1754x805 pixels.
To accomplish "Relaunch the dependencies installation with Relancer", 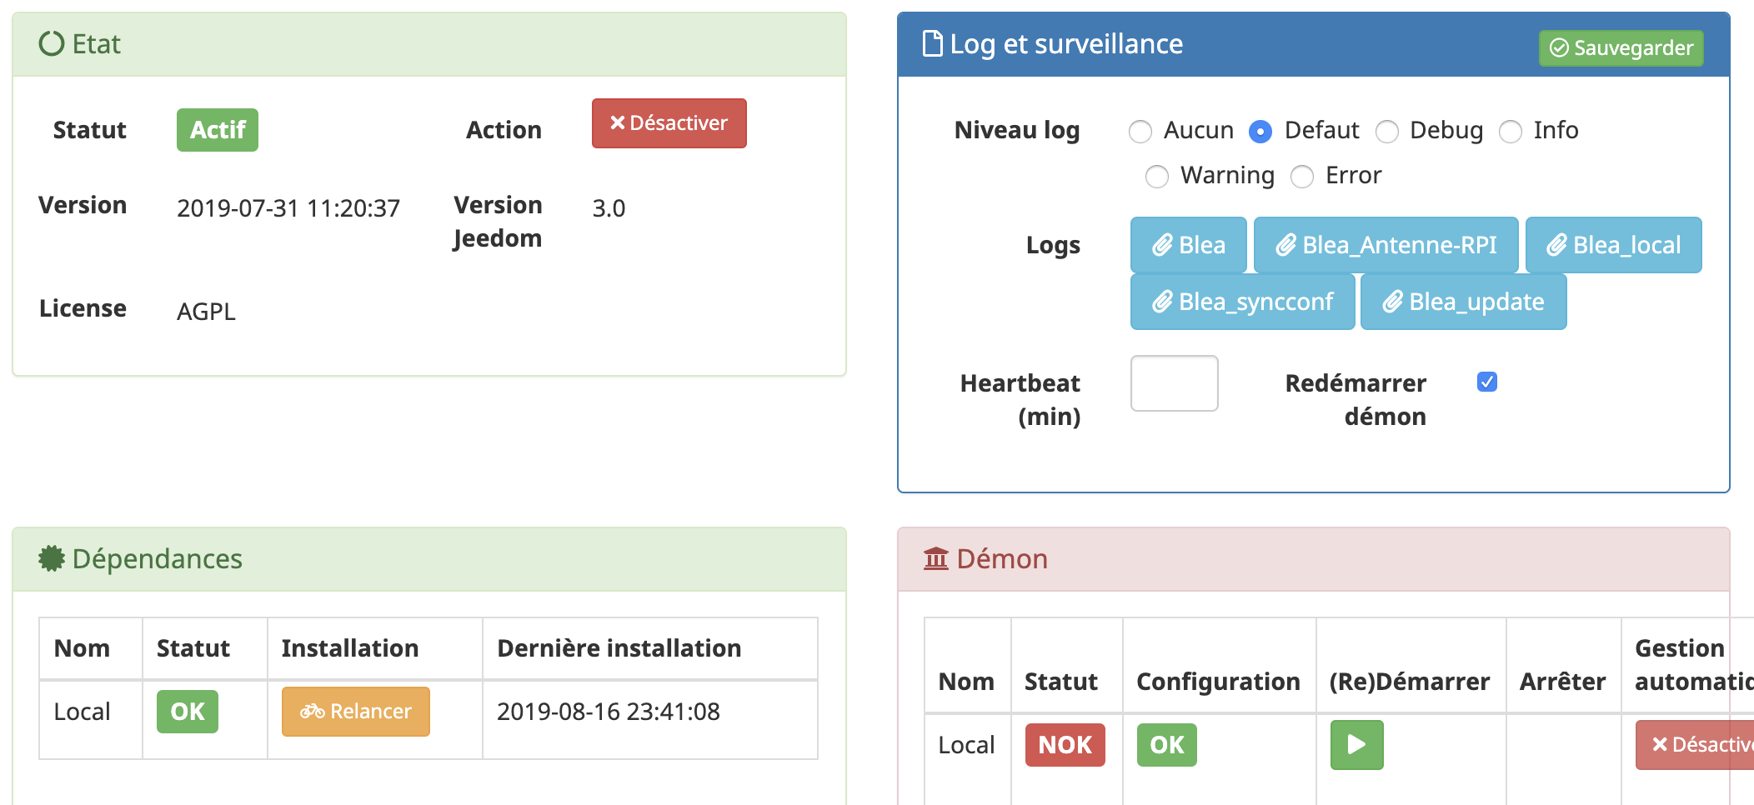I will coord(355,712).
